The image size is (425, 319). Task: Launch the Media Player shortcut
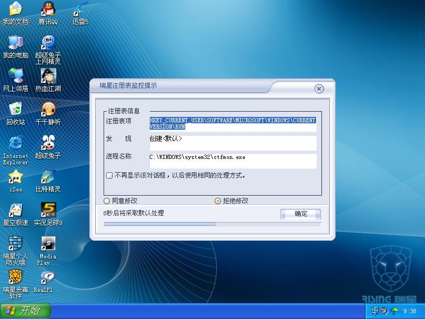48,251
